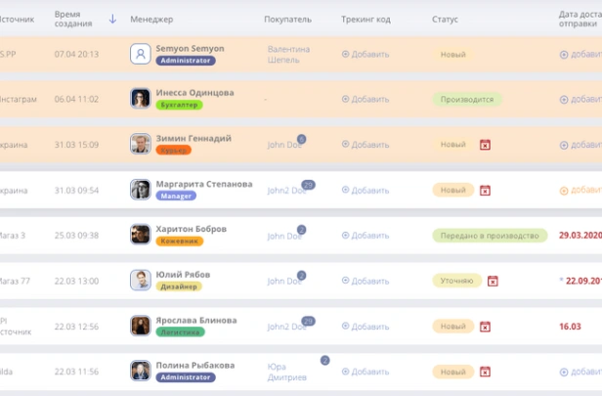Viewport: 602px width, 396px height.
Task: Add tracking code for Харитон Бобров order
Action: click(365, 236)
